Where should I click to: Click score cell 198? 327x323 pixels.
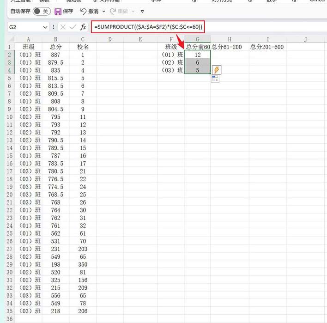pos(55,264)
